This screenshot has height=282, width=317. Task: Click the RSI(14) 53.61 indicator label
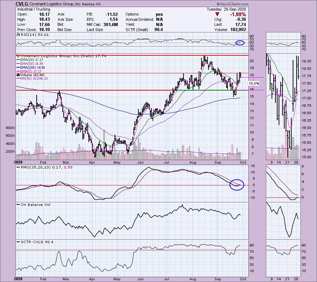33,35
